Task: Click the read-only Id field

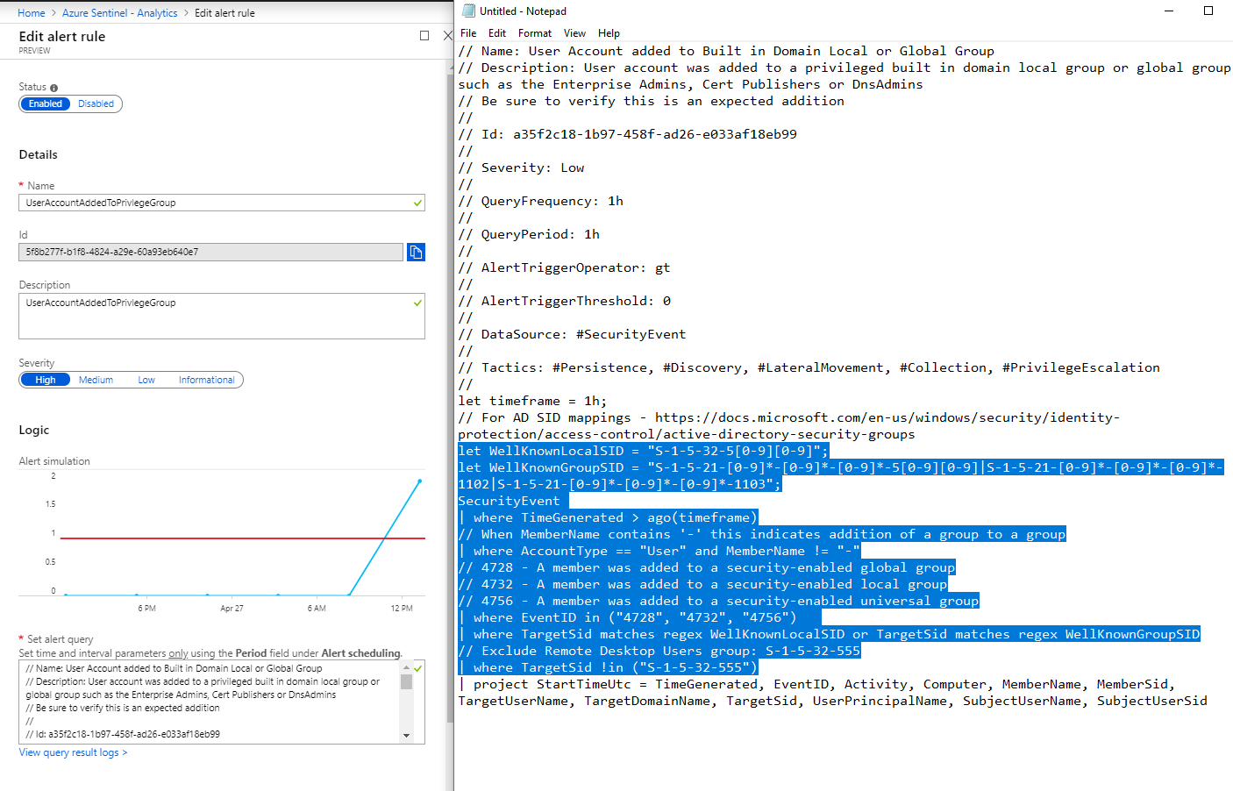Action: click(x=210, y=253)
